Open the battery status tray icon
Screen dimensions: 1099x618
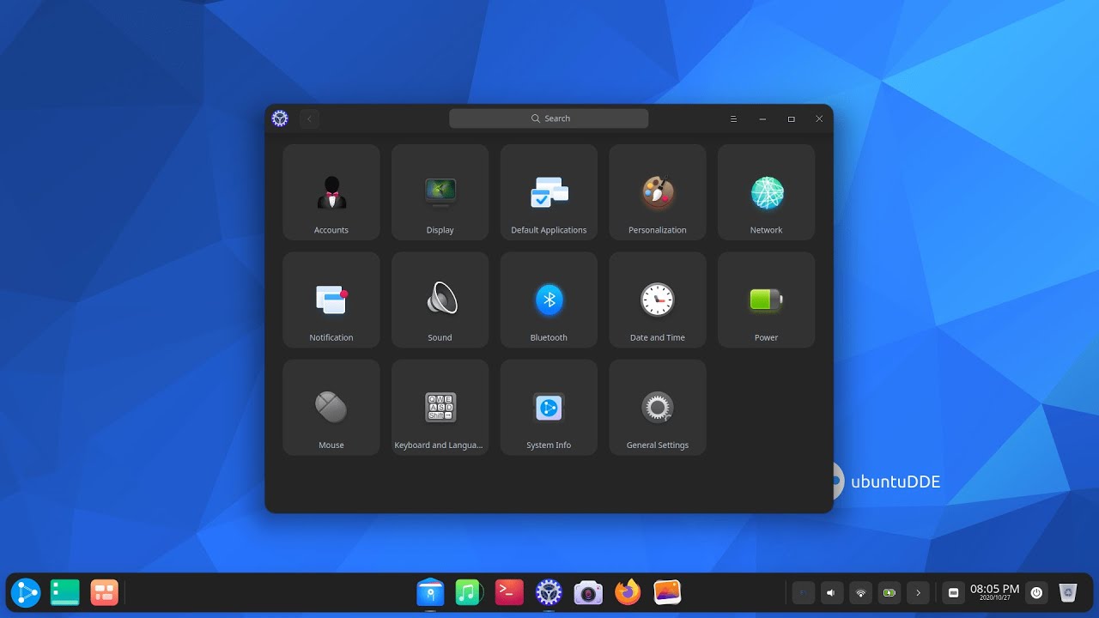tap(890, 592)
